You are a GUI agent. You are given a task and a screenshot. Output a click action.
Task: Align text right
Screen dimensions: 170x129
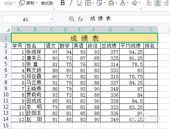(x=166, y=3)
